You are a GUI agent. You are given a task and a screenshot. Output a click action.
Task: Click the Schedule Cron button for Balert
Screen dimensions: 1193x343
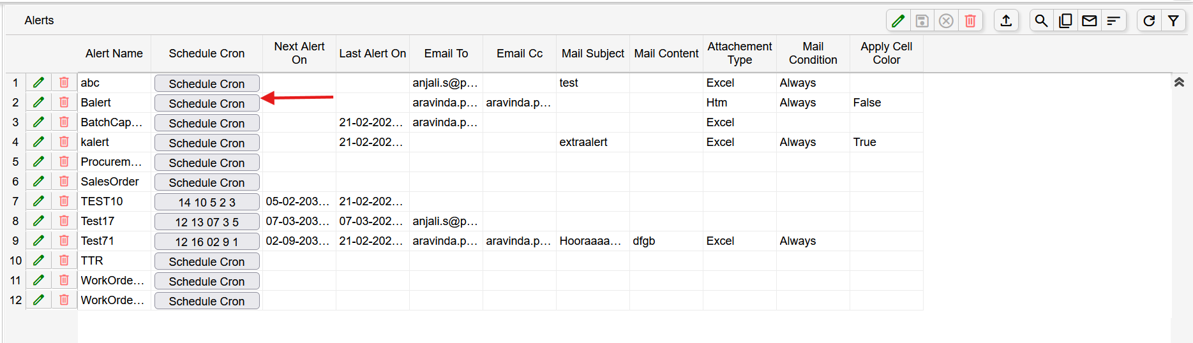207,103
